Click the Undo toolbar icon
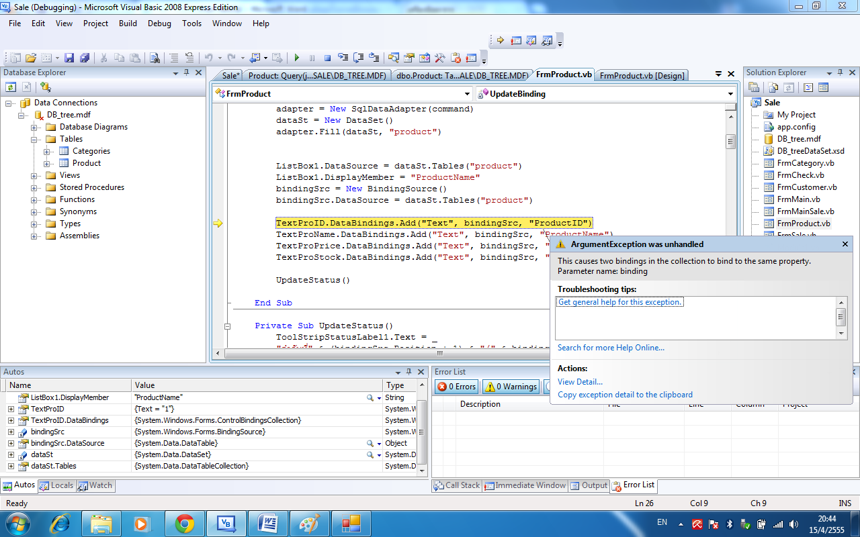The width and height of the screenshot is (860, 537). coord(208,58)
